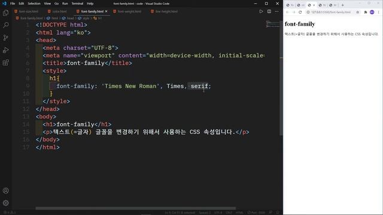This screenshot has width=383, height=215.
Task: Open the Edit menu
Action: (x=22, y=4)
